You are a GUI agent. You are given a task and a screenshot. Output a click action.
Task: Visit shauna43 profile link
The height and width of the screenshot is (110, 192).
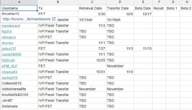(10, 72)
